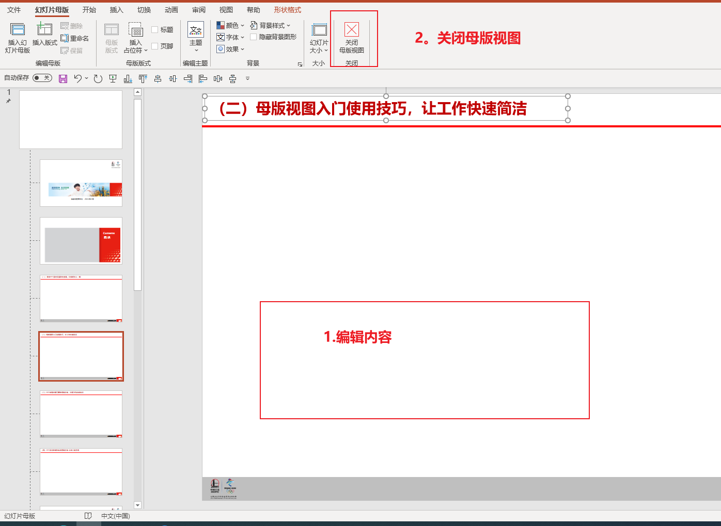
Task: Click language indicator 中文(中国) in status bar
Action: click(116, 516)
